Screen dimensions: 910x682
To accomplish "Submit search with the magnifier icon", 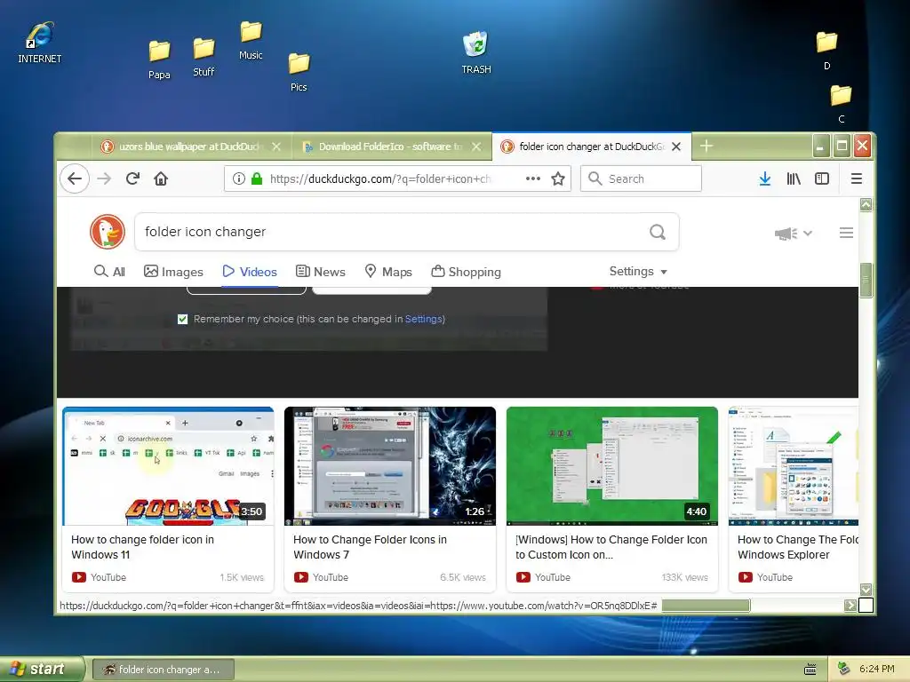I will 658,232.
